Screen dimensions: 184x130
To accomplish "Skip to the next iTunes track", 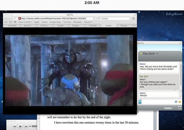I will click(26, 126).
